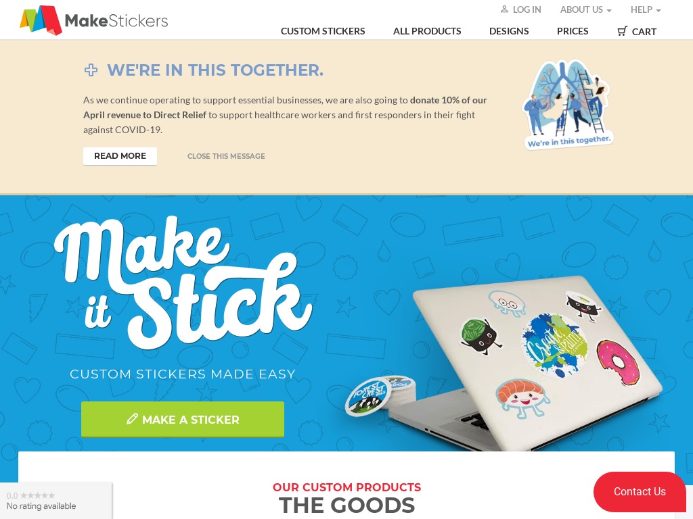Click the lungs sticker illustration
Image resolution: width=693 pixels, height=519 pixels.
[x=568, y=105]
